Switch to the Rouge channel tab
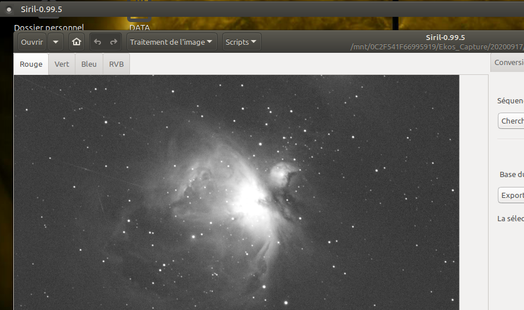Viewport: 524px width, 310px height. pyautogui.click(x=31, y=64)
